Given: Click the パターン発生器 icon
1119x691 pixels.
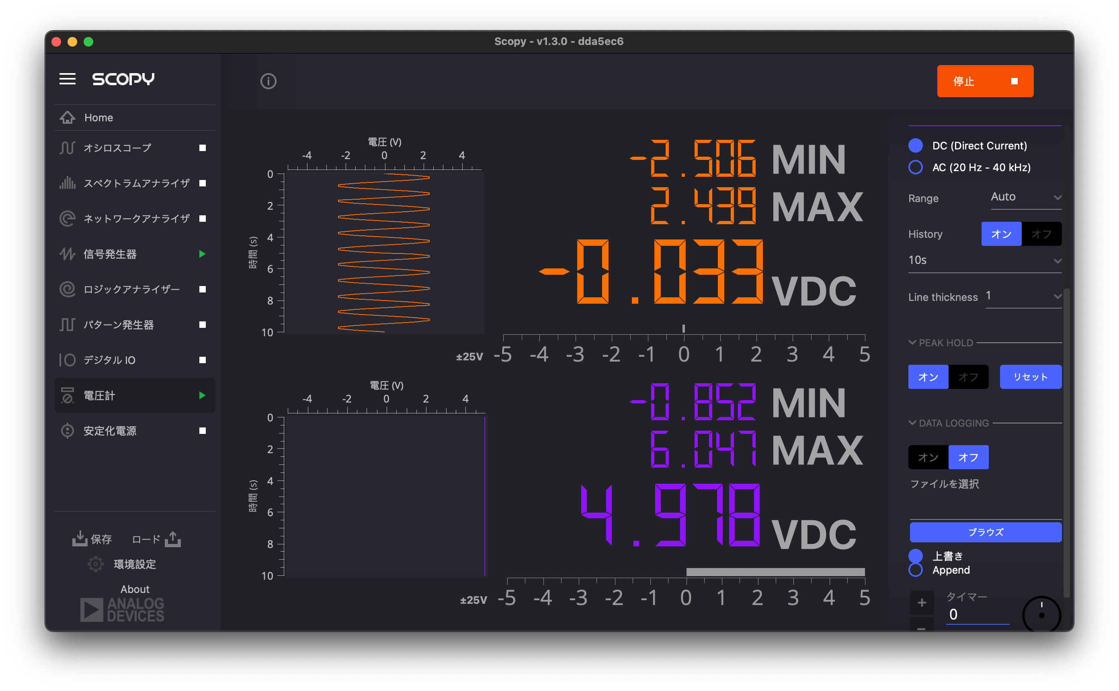Looking at the screenshot, I should click(68, 325).
